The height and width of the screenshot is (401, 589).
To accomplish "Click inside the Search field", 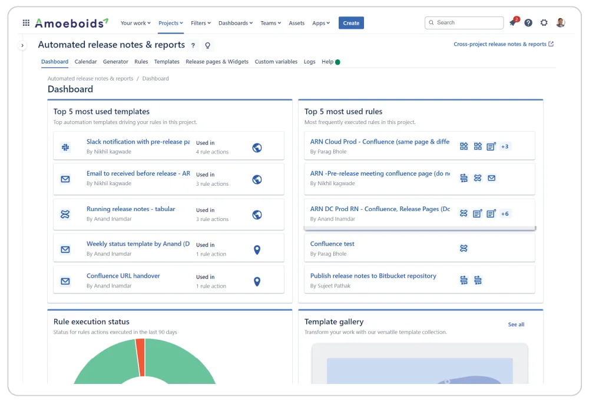I will click(464, 22).
